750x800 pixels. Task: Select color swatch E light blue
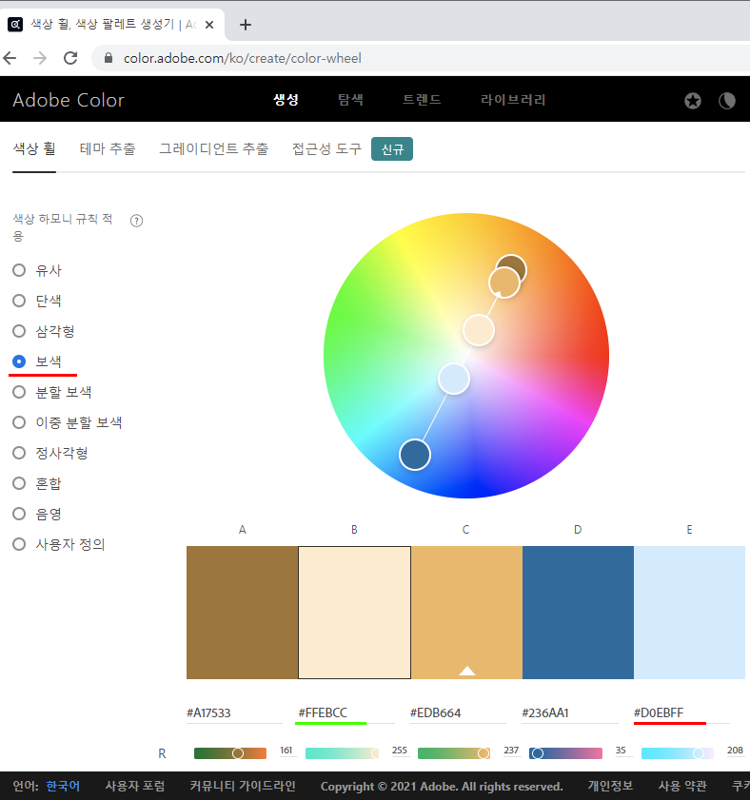click(x=689, y=613)
